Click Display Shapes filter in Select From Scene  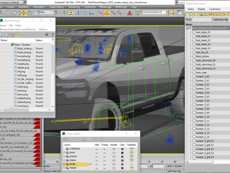(x=192, y=14)
